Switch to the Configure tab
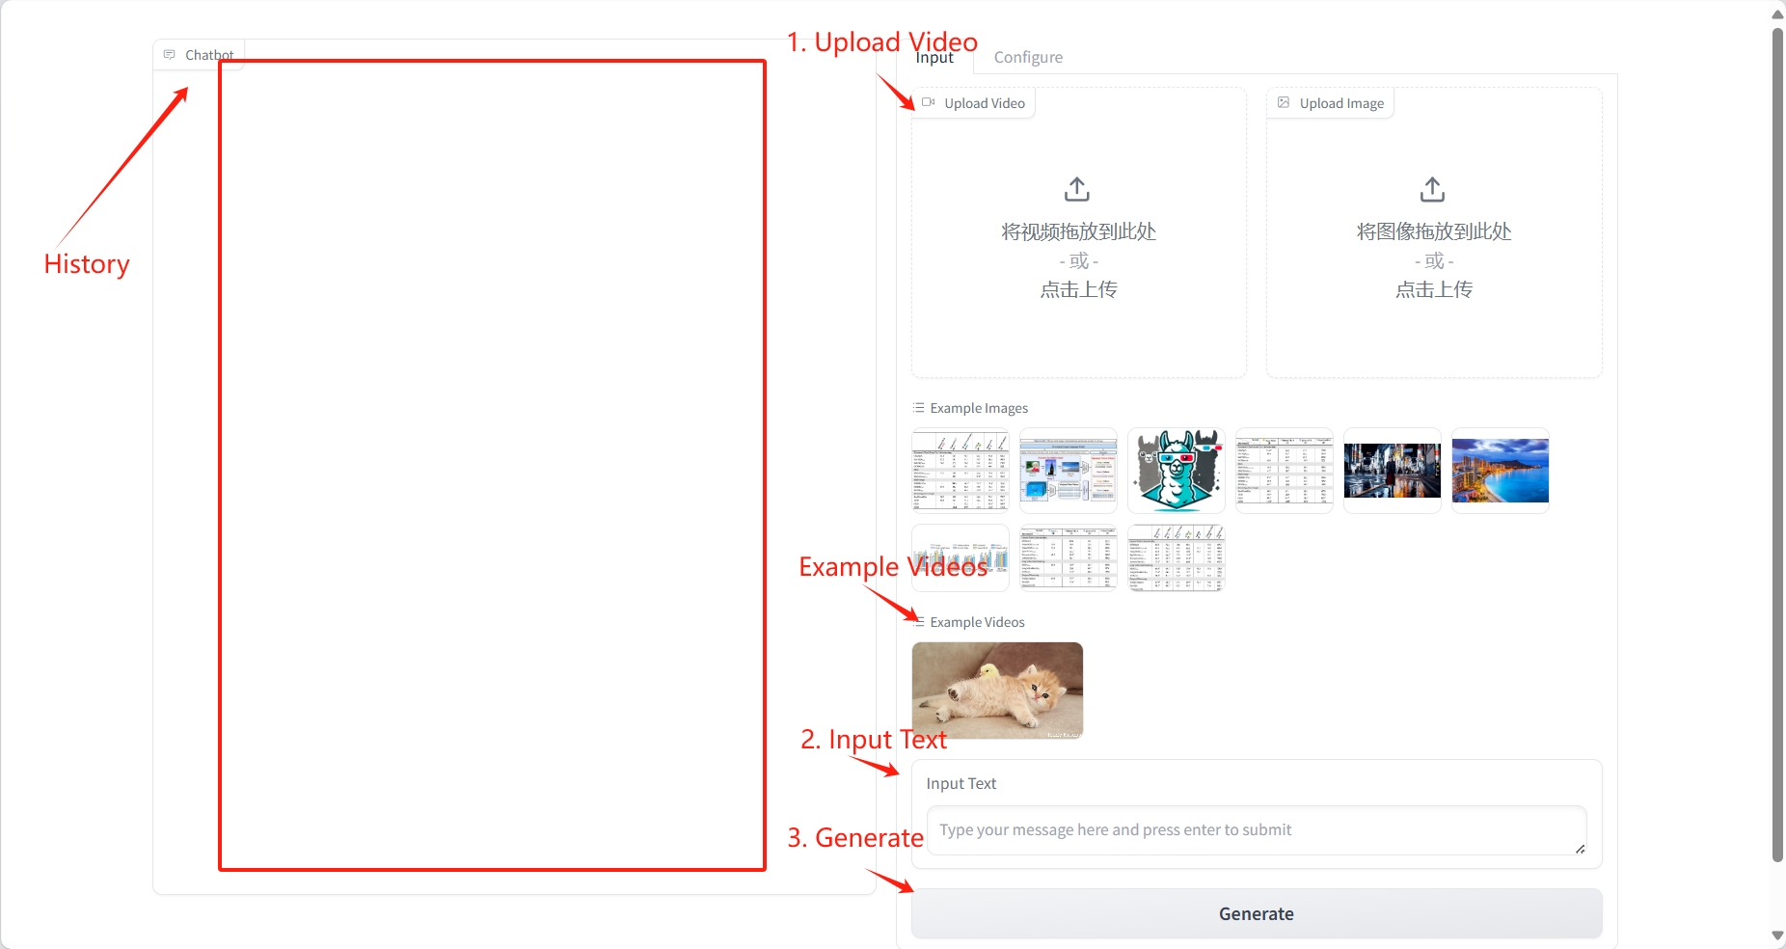The image size is (1786, 949). point(1028,58)
